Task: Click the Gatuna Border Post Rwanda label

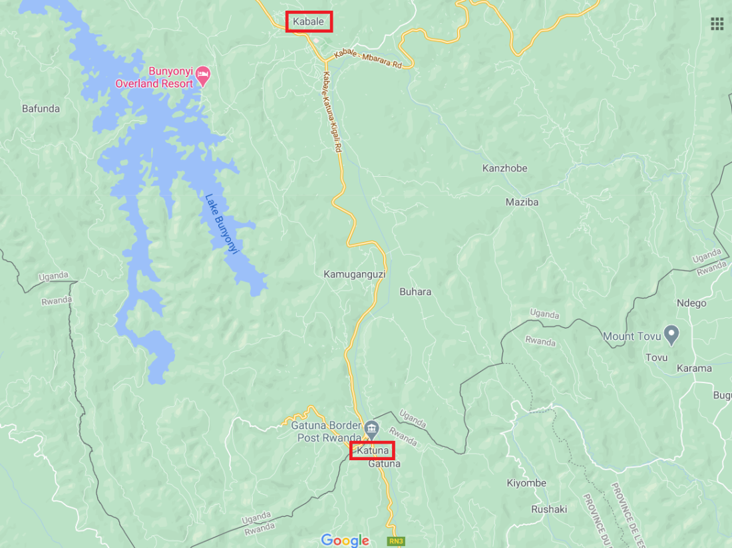Action: coord(326,432)
